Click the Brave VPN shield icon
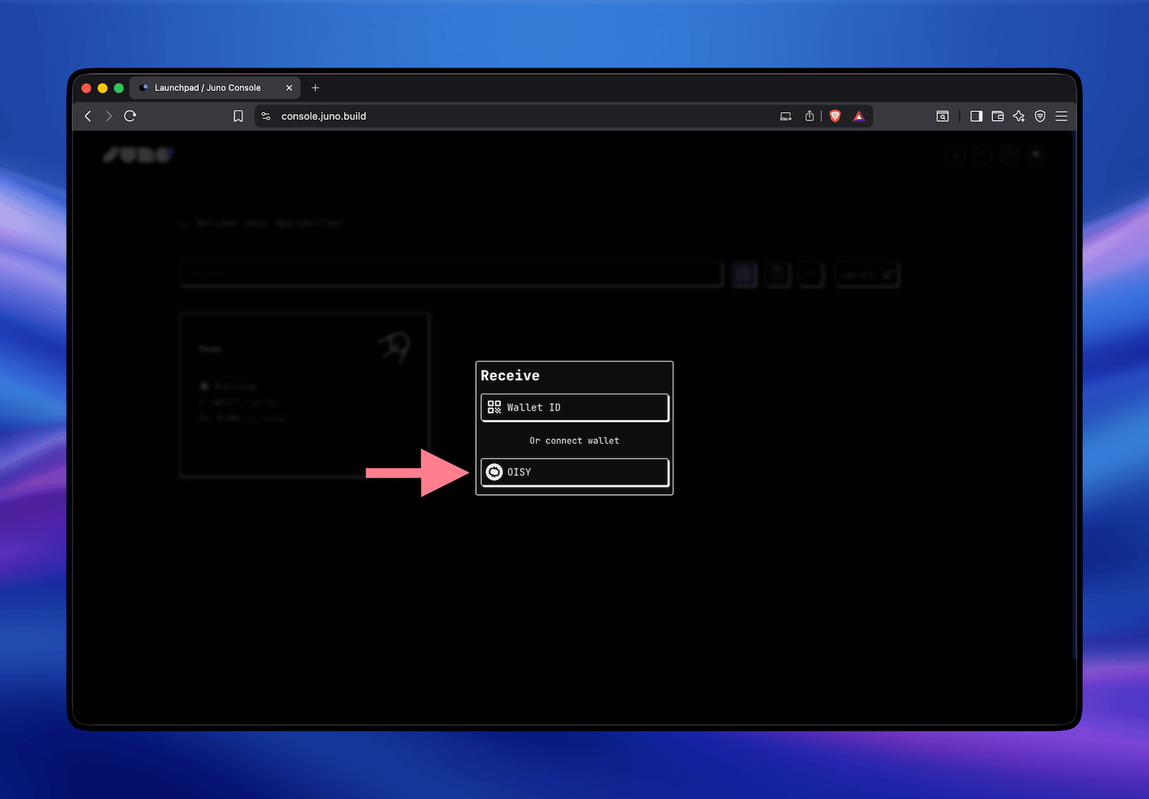 pos(1040,116)
